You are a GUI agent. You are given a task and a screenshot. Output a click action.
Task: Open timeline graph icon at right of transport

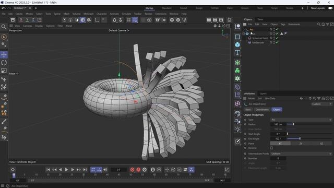coord(227,170)
